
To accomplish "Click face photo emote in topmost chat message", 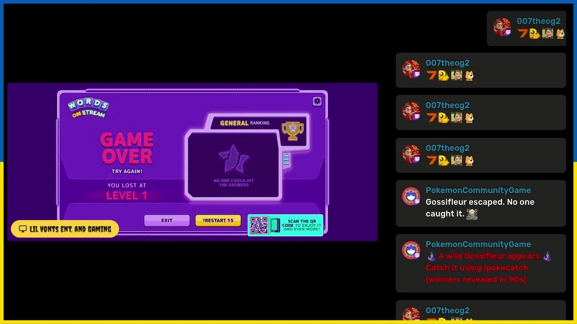I will pos(547,33).
